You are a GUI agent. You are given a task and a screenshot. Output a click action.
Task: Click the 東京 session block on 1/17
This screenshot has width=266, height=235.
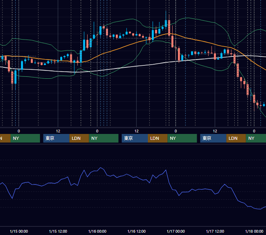tap(213, 138)
